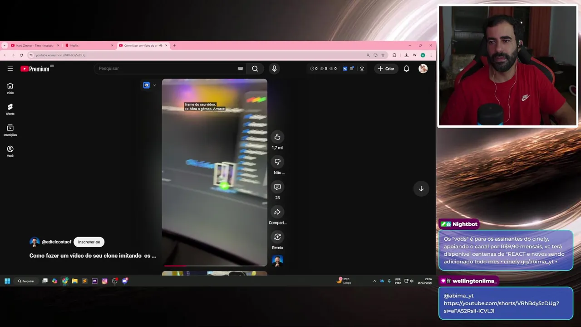Screen dimensions: 581x327
Task: Go to the next Short with down arrow
Action: 421,188
